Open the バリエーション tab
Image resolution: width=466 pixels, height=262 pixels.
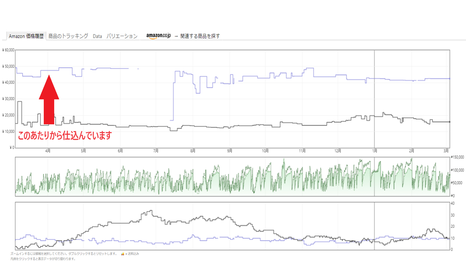[122, 36]
